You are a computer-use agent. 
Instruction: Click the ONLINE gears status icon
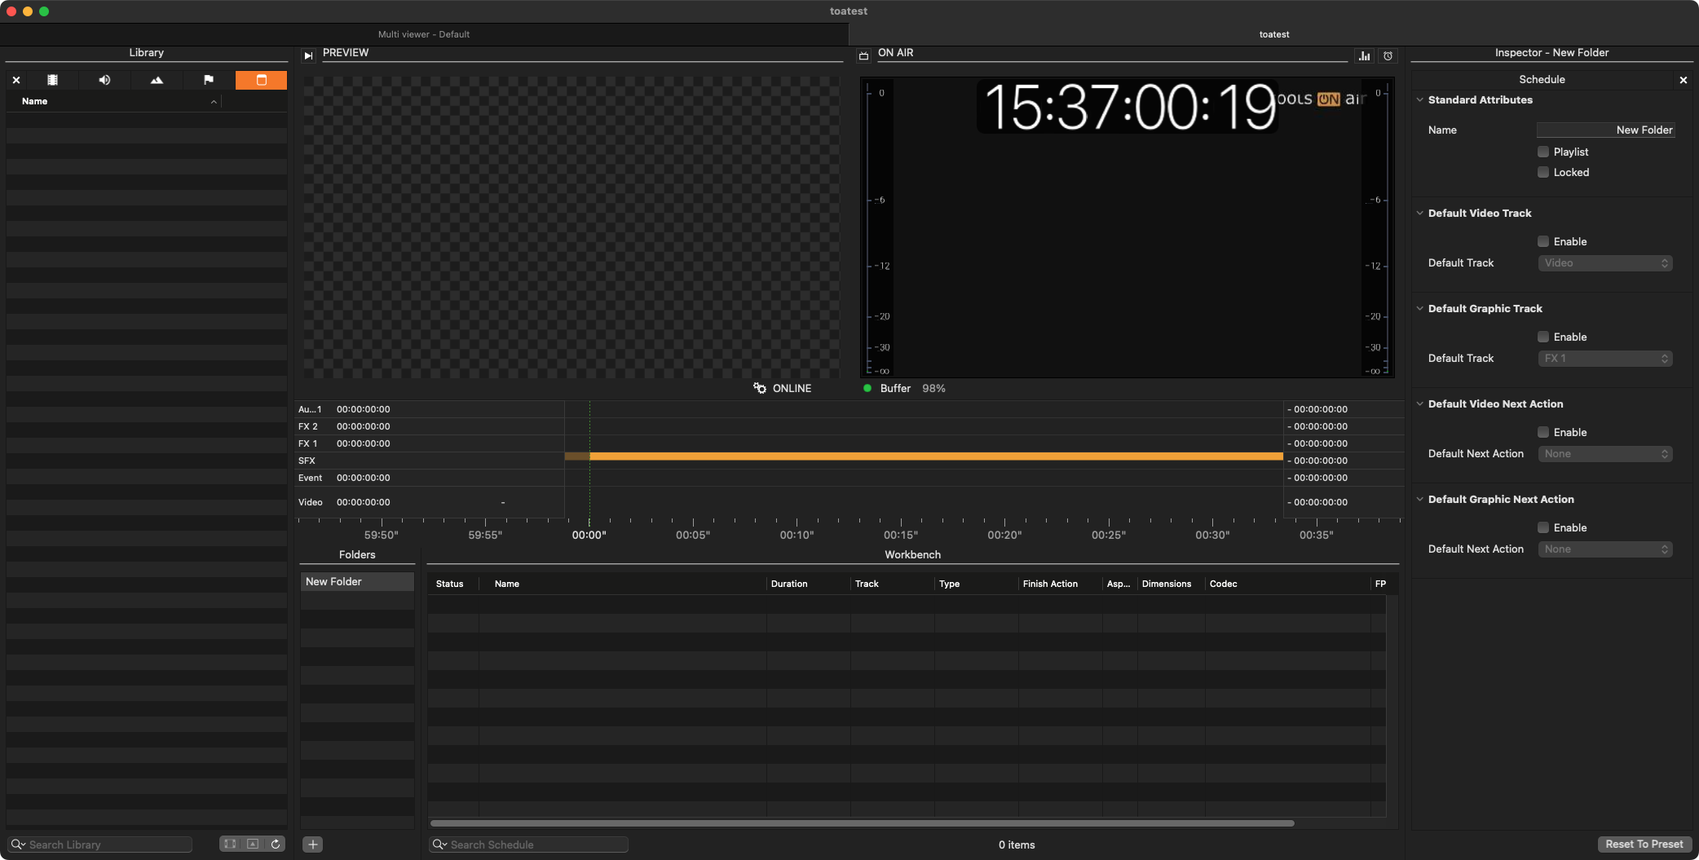[x=760, y=388]
